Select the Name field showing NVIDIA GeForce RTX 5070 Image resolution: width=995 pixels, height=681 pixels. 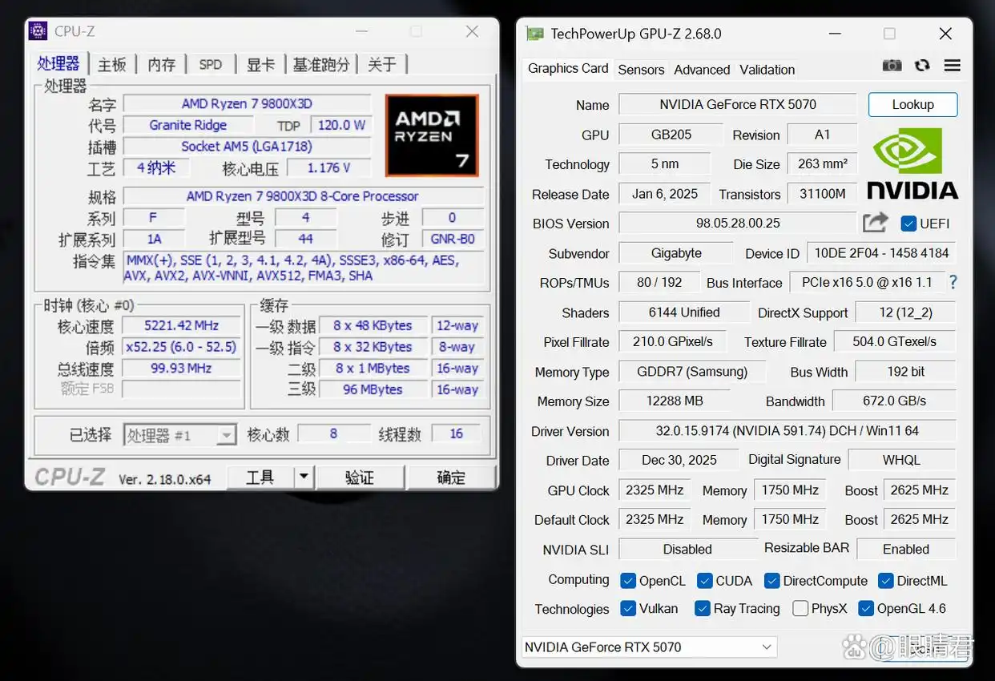point(738,104)
